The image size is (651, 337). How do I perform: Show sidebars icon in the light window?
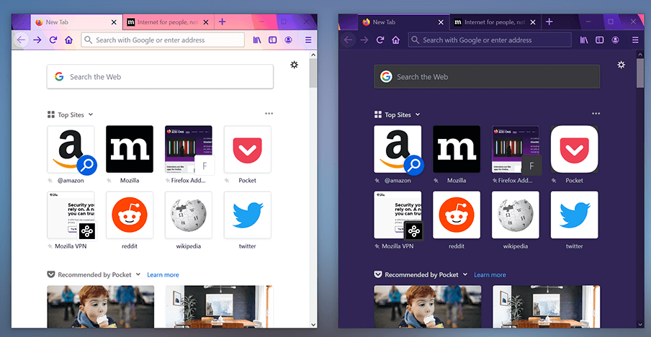click(273, 40)
